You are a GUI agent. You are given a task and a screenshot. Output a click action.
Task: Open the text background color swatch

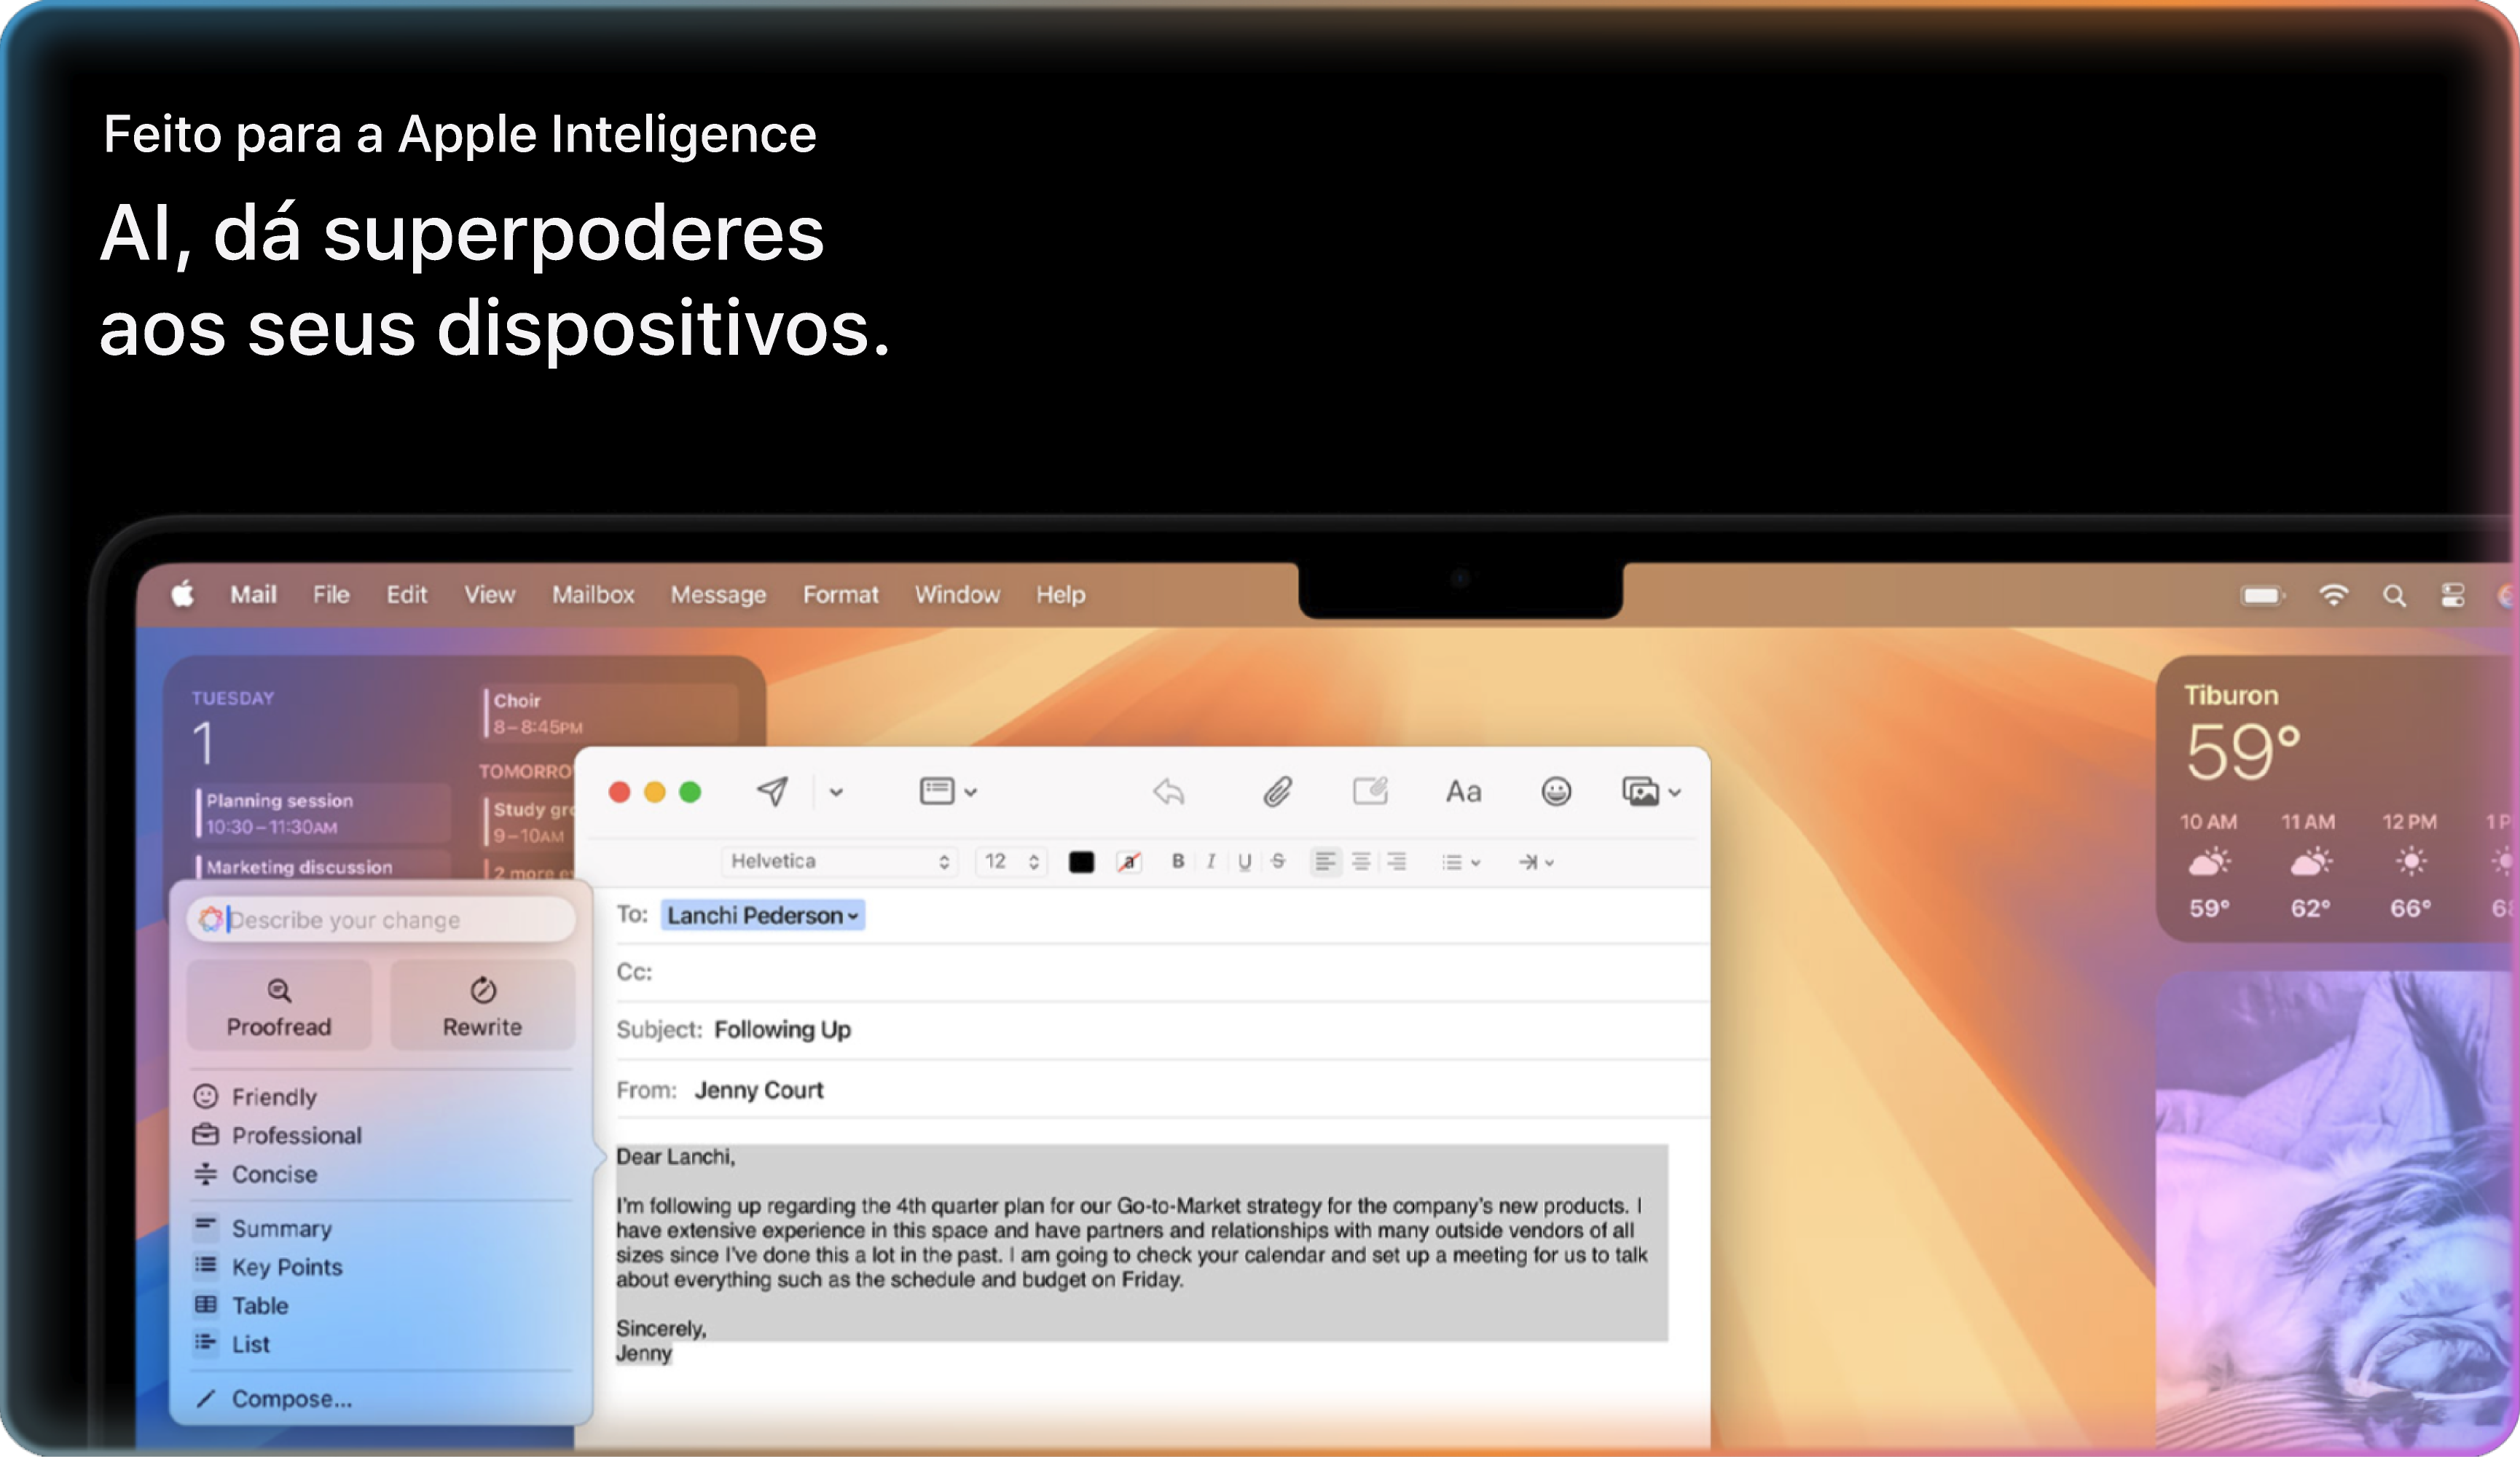(1129, 862)
